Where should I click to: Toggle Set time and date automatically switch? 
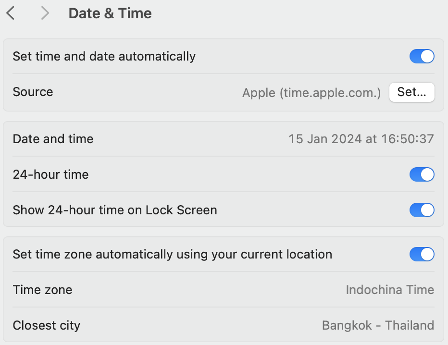click(422, 56)
